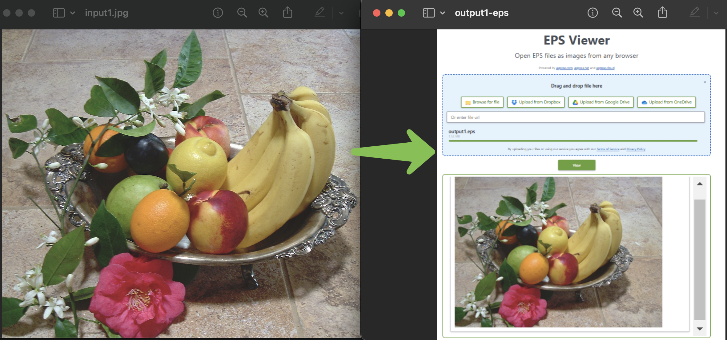Click info icon in input1.jpg window

coord(218,13)
